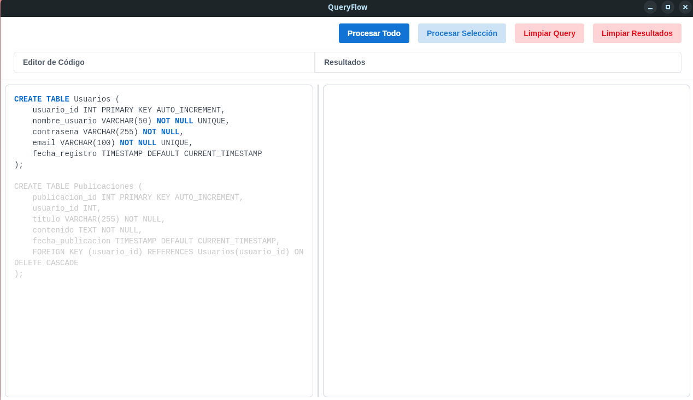Clear the query with Limpiar Query
693x400 pixels.
click(549, 33)
